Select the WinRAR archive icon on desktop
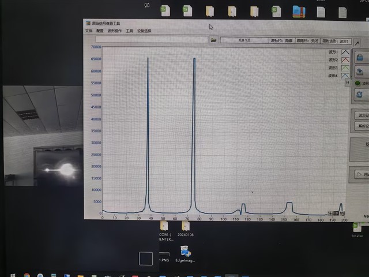369x277 pixels. (x=299, y=12)
